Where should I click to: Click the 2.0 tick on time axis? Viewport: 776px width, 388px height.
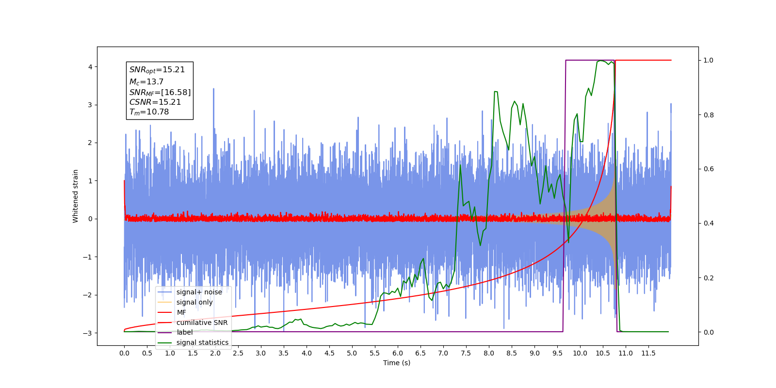pos(215,353)
